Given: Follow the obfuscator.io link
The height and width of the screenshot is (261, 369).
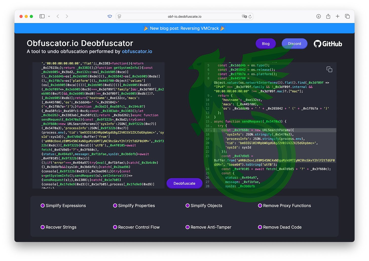Looking at the screenshot, I should click(x=137, y=51).
